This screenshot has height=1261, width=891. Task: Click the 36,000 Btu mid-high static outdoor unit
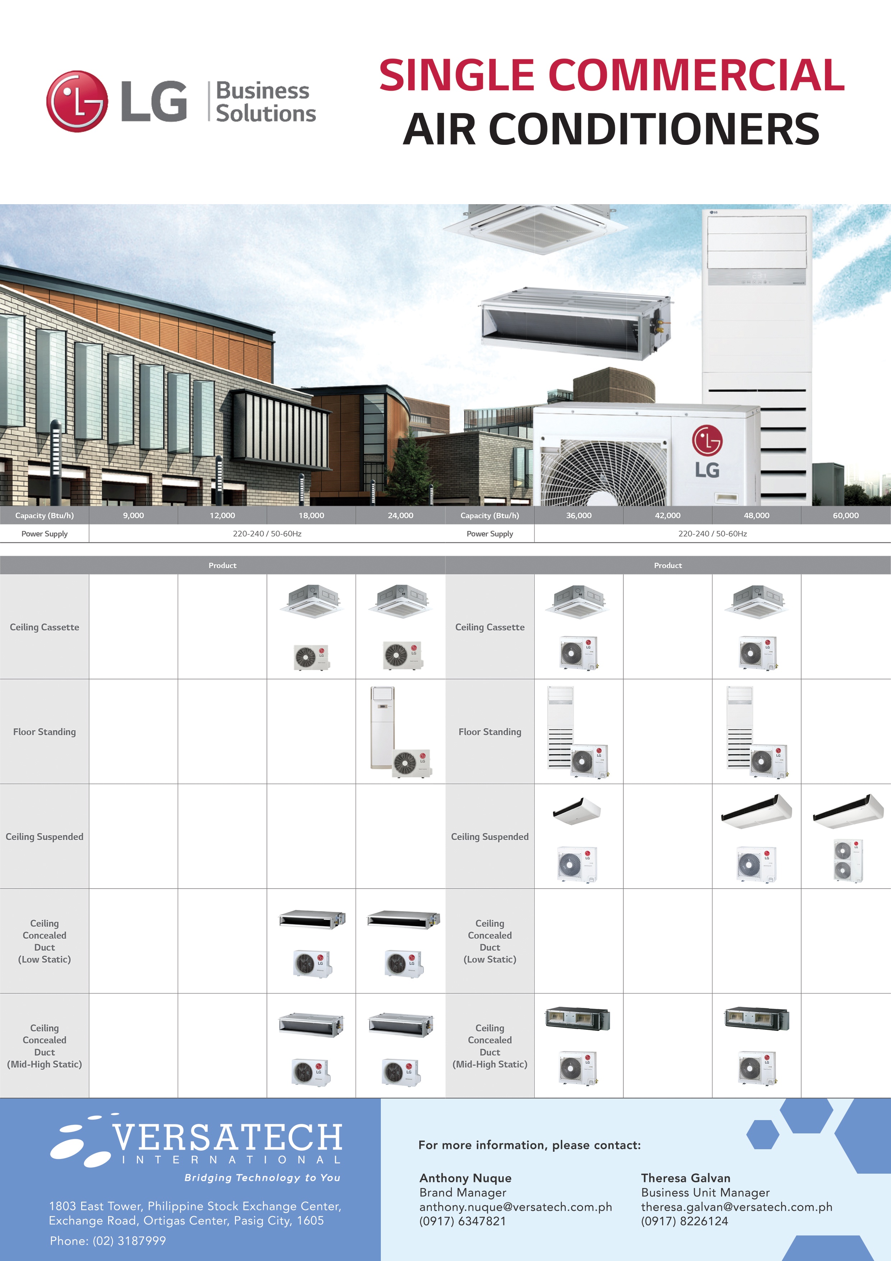[x=578, y=1068]
